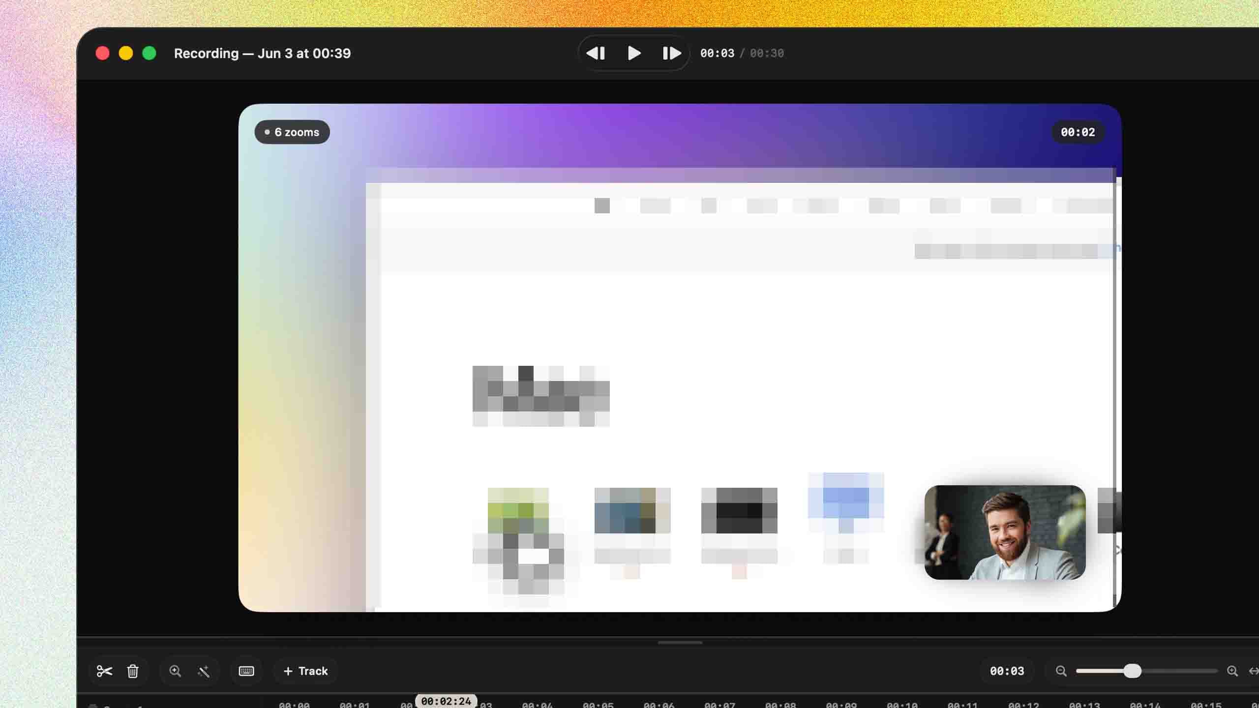Add a zoom with the magnifier-plus icon

(175, 671)
